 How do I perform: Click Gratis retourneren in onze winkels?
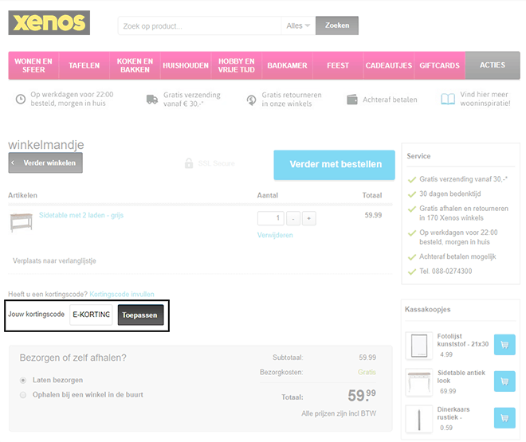(x=292, y=100)
